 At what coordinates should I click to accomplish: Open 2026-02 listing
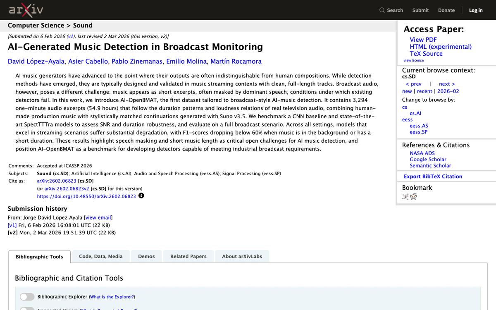click(x=448, y=91)
